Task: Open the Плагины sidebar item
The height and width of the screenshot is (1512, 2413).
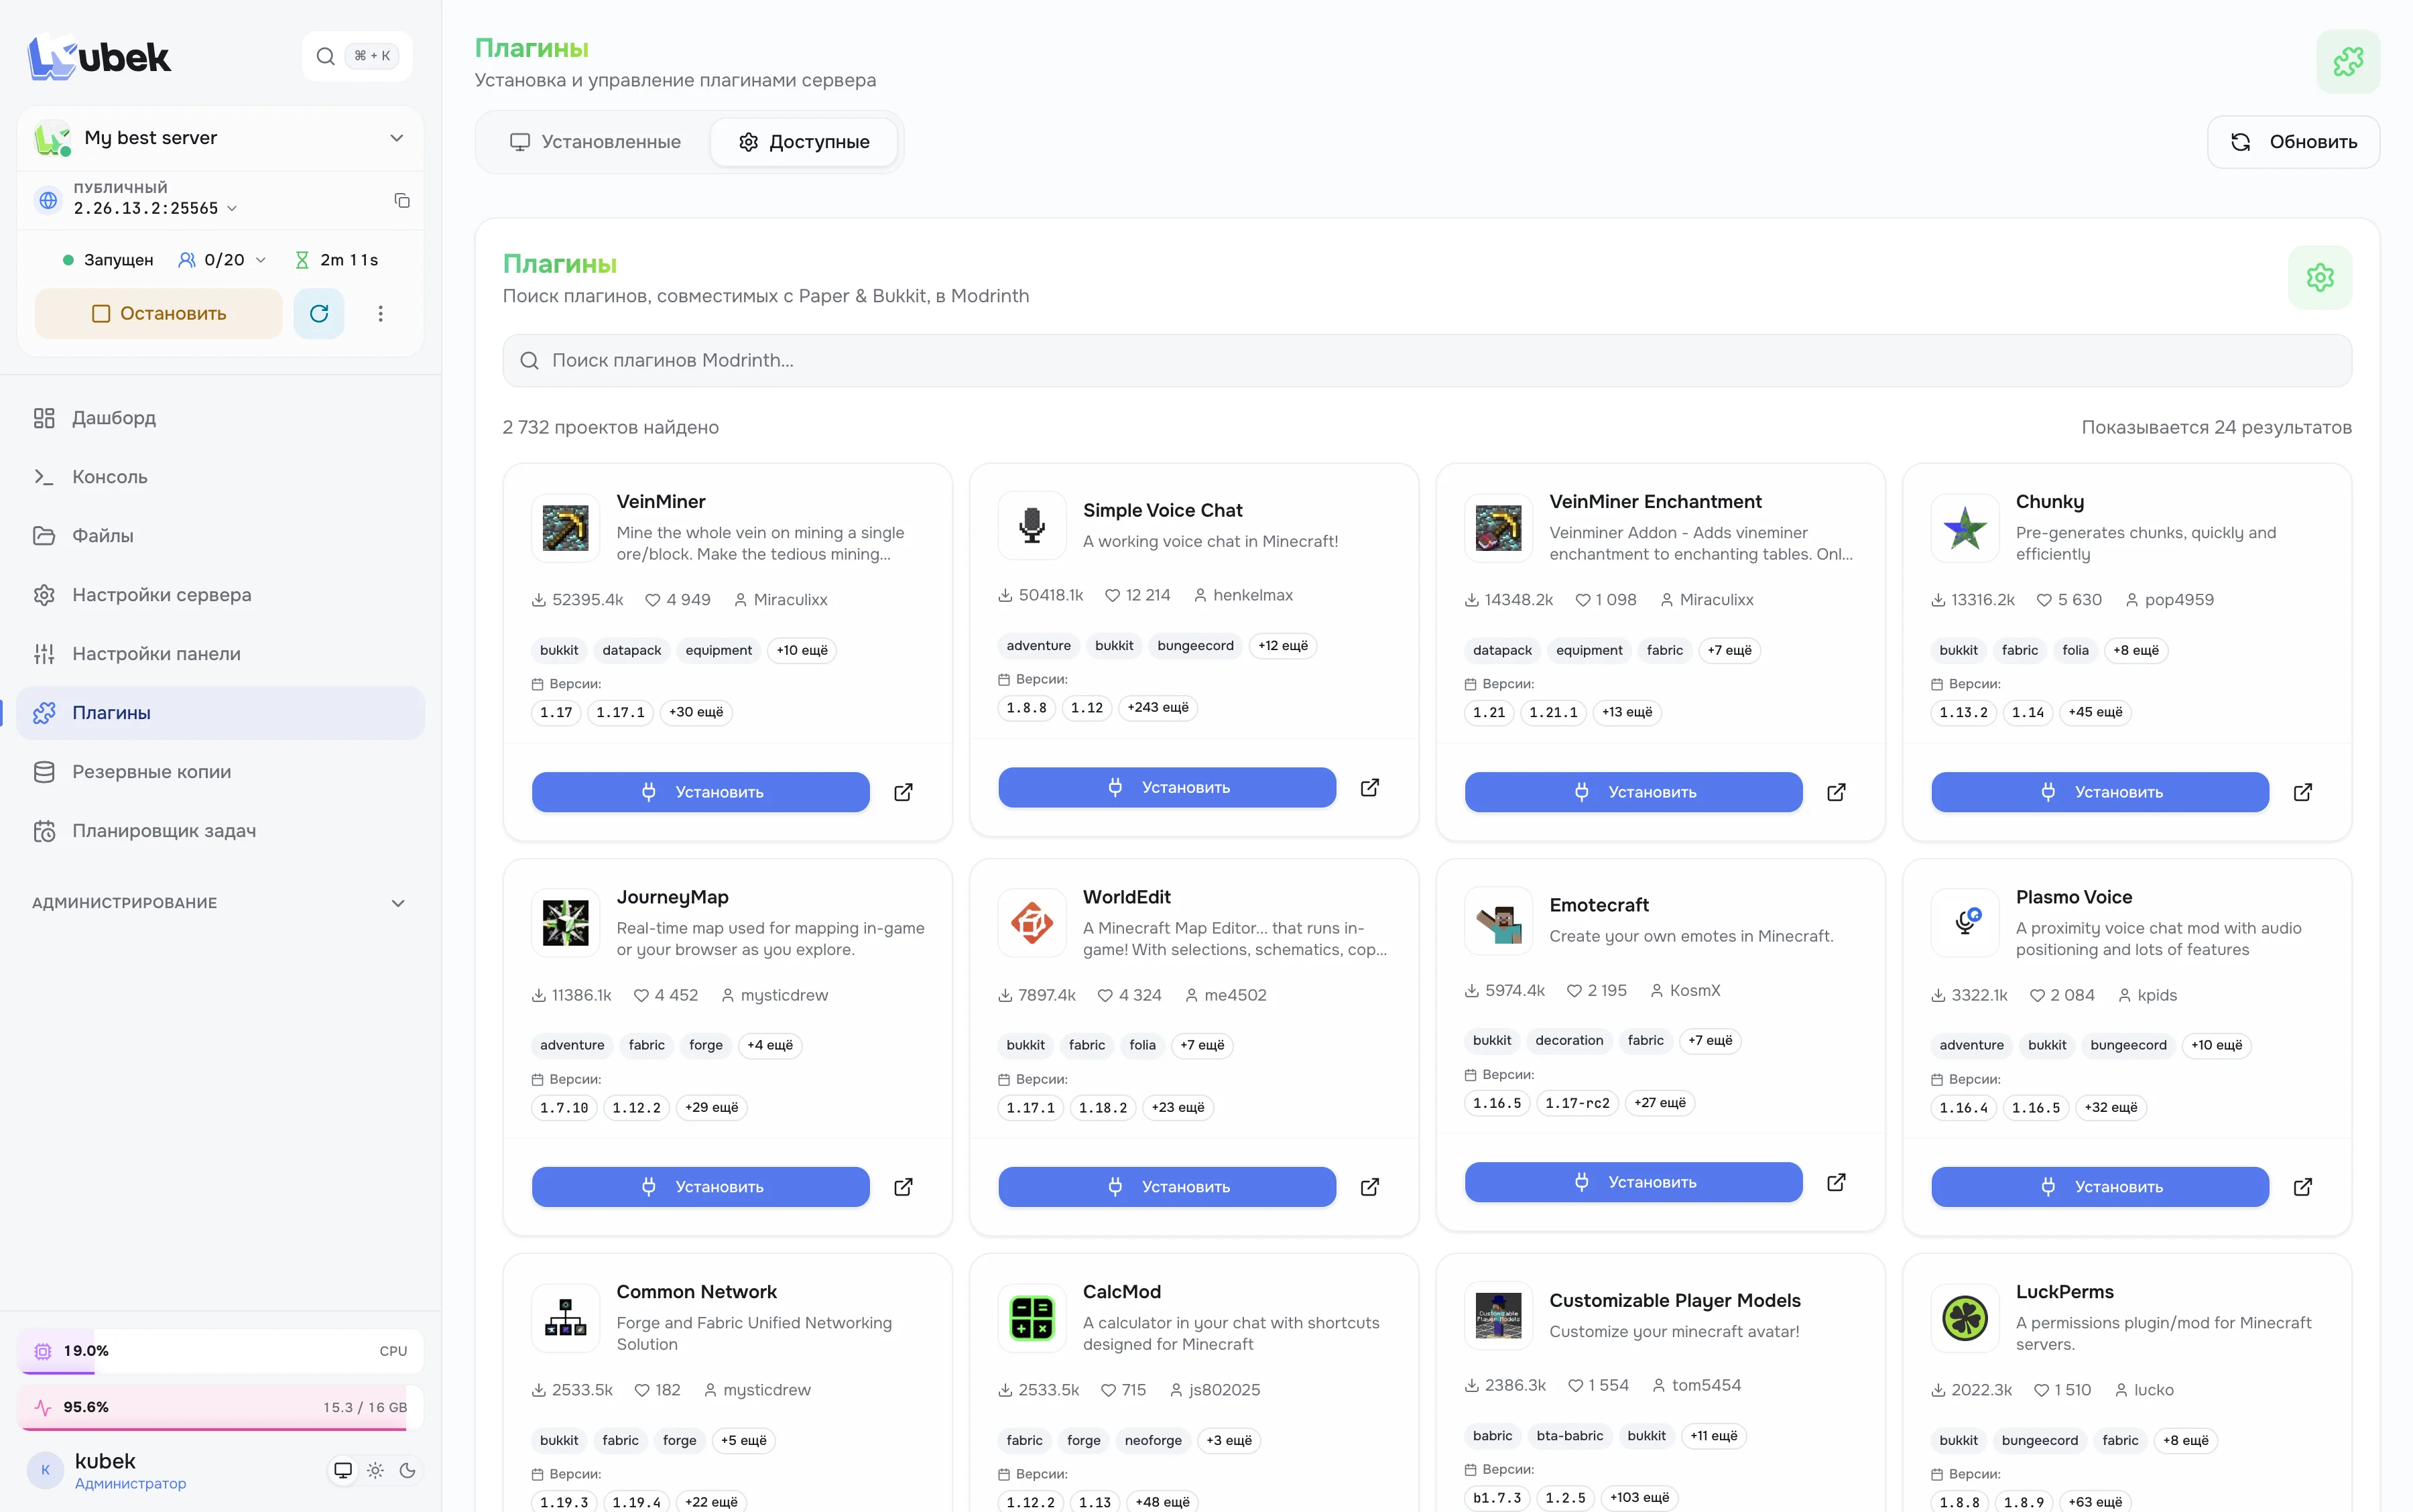Action: point(220,713)
